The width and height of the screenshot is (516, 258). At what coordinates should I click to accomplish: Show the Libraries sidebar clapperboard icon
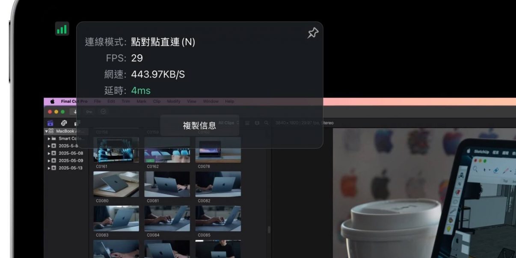[50, 123]
